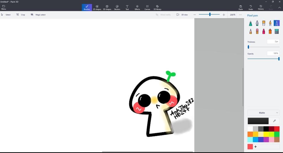Expand the Matte material dropdown
The image size is (283, 153).
263,113
